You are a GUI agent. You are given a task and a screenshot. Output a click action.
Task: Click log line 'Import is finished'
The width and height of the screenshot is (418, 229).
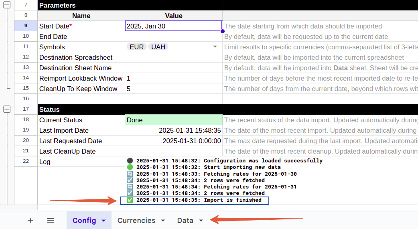click(x=194, y=200)
